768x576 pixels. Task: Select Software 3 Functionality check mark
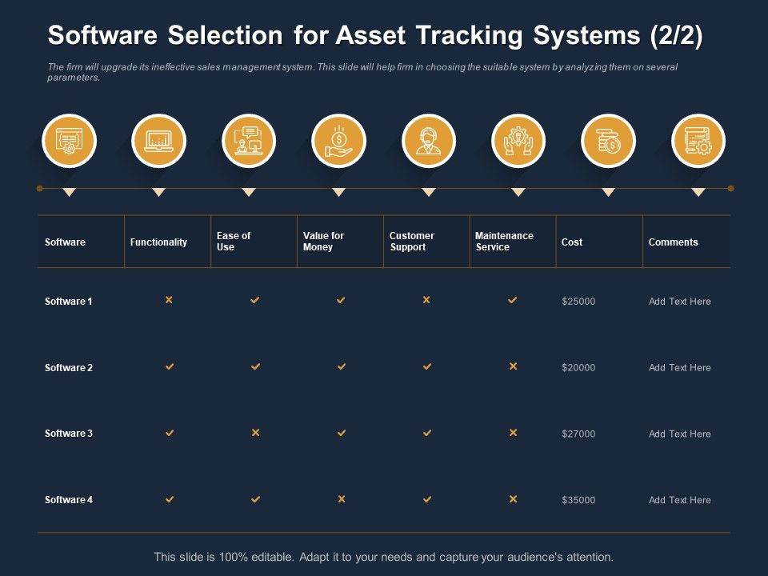[170, 433]
